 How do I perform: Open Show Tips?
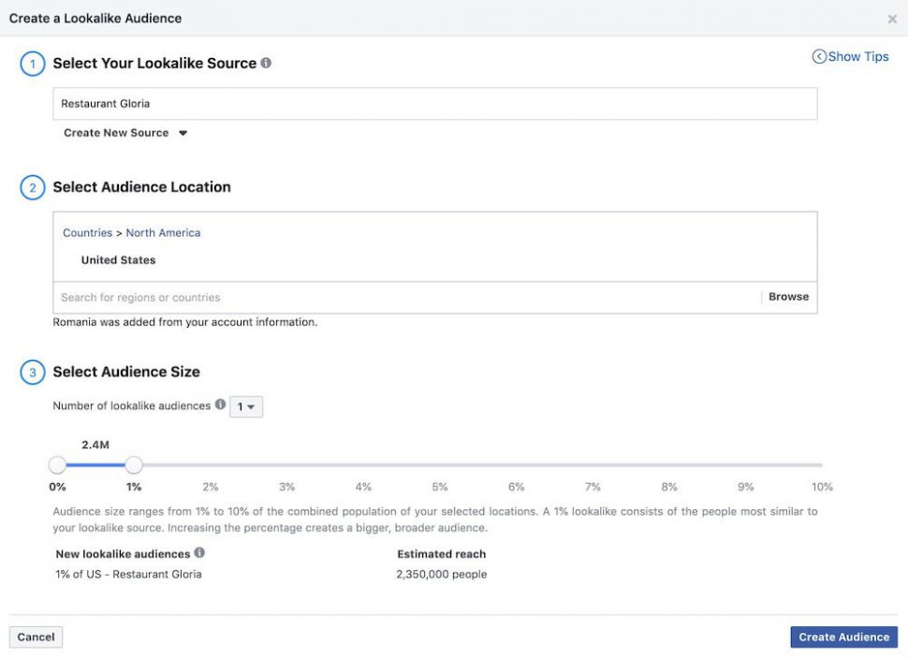click(857, 56)
